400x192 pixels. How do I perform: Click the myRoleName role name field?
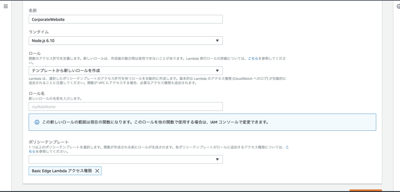125,107
